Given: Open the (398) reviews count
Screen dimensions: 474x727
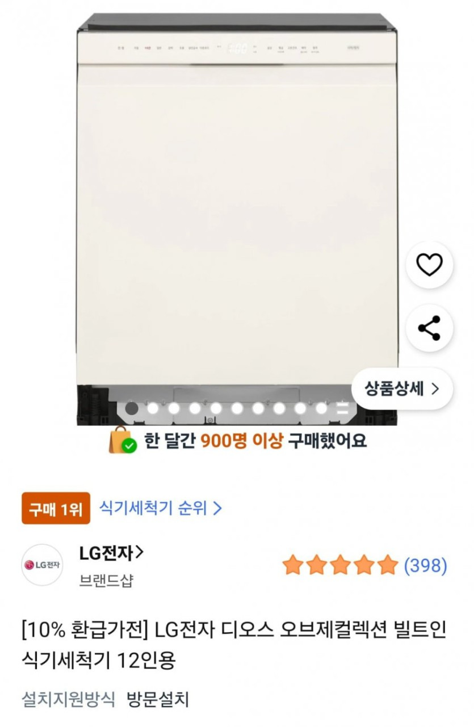Looking at the screenshot, I should [425, 565].
